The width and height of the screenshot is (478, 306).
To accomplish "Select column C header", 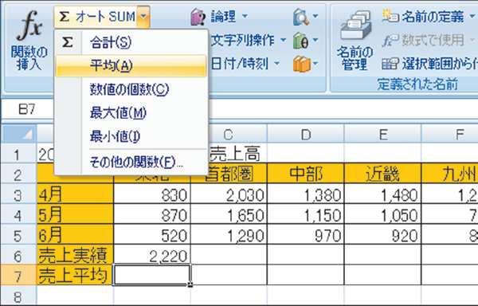I will [x=229, y=135].
